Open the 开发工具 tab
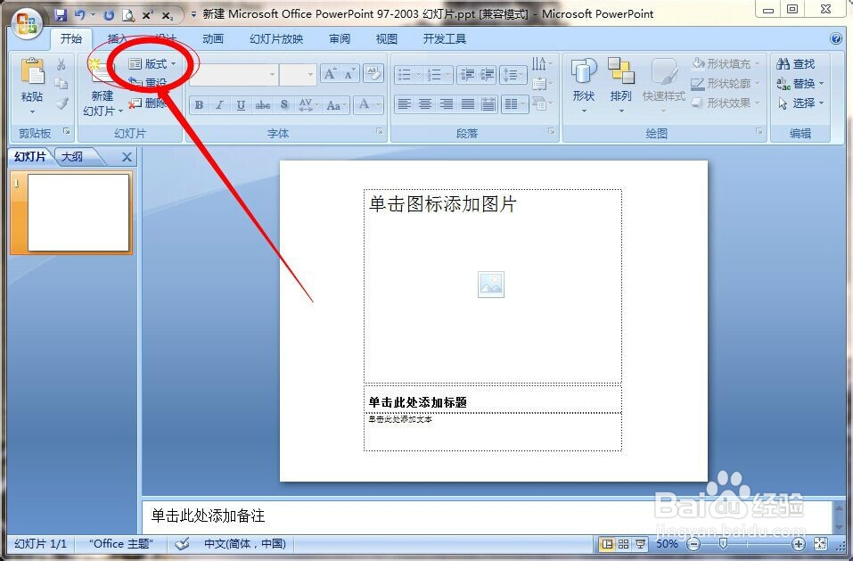This screenshot has width=853, height=561. pyautogui.click(x=445, y=38)
